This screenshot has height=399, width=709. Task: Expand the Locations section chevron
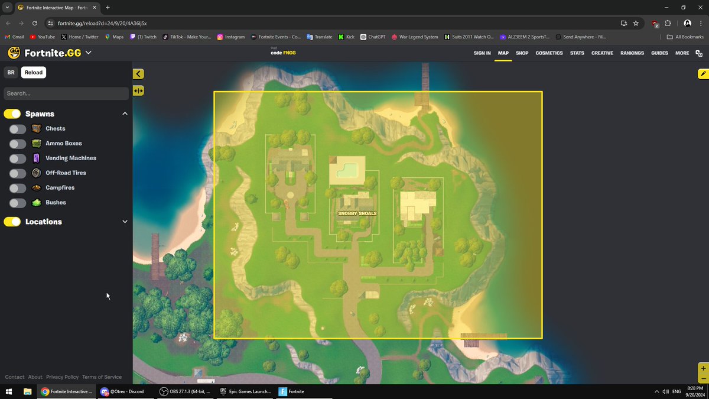pyautogui.click(x=125, y=222)
